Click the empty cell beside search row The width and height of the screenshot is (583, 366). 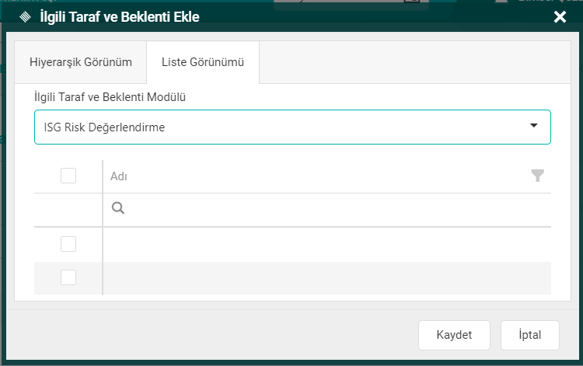click(68, 209)
